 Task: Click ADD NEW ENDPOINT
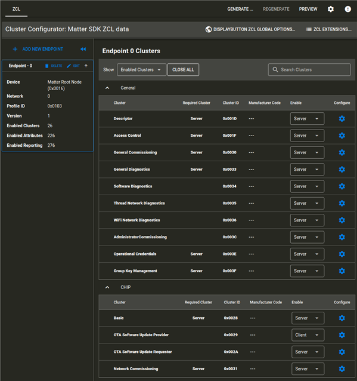[x=38, y=49]
